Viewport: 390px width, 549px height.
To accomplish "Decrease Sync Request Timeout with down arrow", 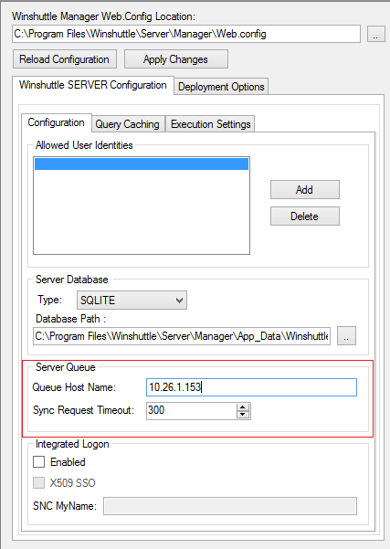I will 243,415.
